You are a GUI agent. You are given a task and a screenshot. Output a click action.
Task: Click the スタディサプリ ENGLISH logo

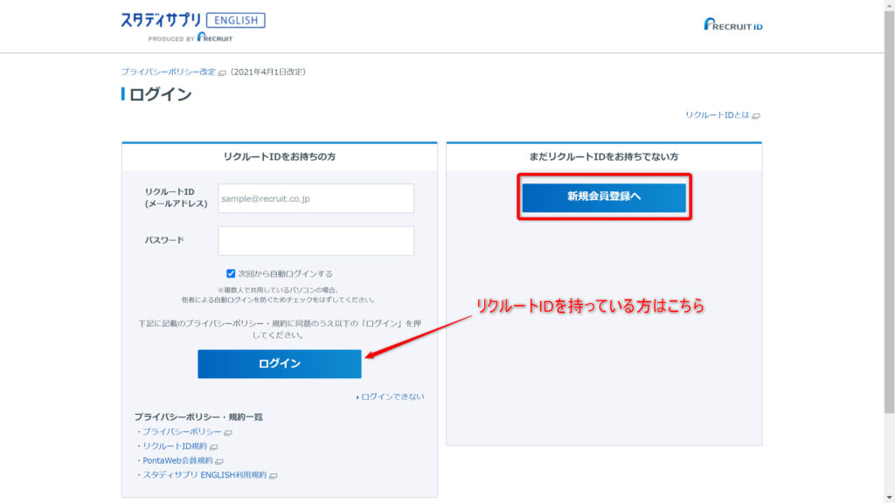(193, 27)
